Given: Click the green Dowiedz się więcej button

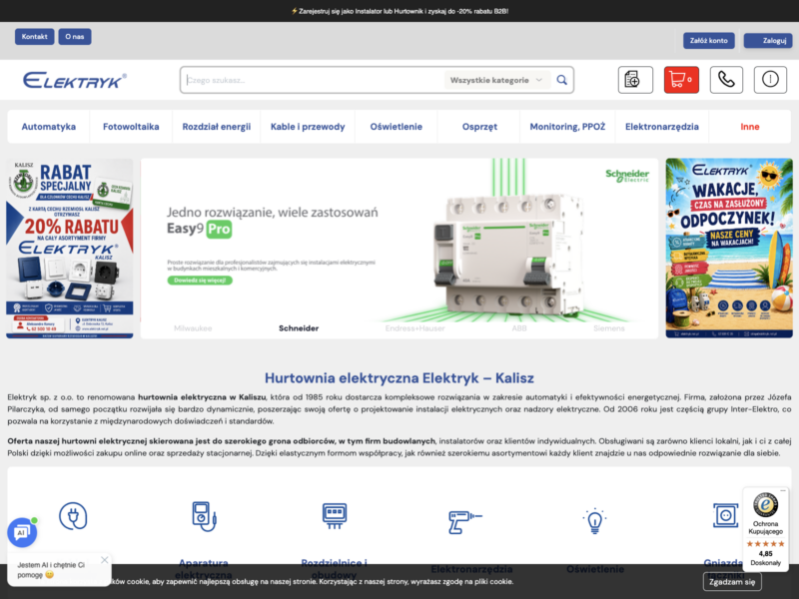Looking at the screenshot, I should tap(200, 281).
